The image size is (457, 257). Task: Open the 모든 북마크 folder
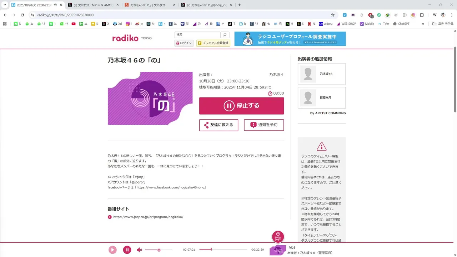443,24
